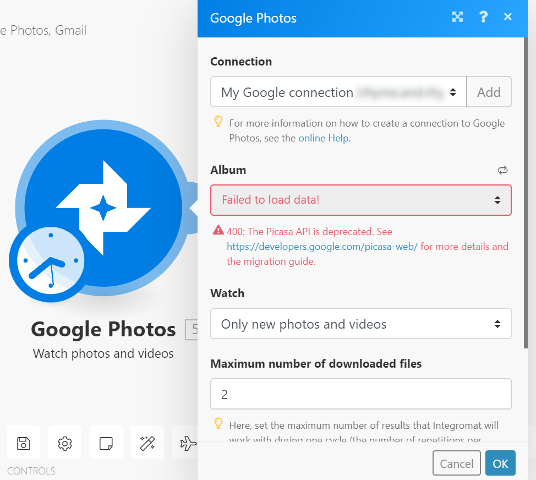Click the 'Watch photos and videos' label
Viewport: 536px width, 480px height.
pos(103,353)
